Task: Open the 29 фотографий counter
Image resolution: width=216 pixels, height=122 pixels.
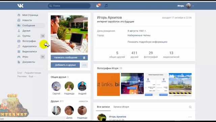Action: point(151,55)
